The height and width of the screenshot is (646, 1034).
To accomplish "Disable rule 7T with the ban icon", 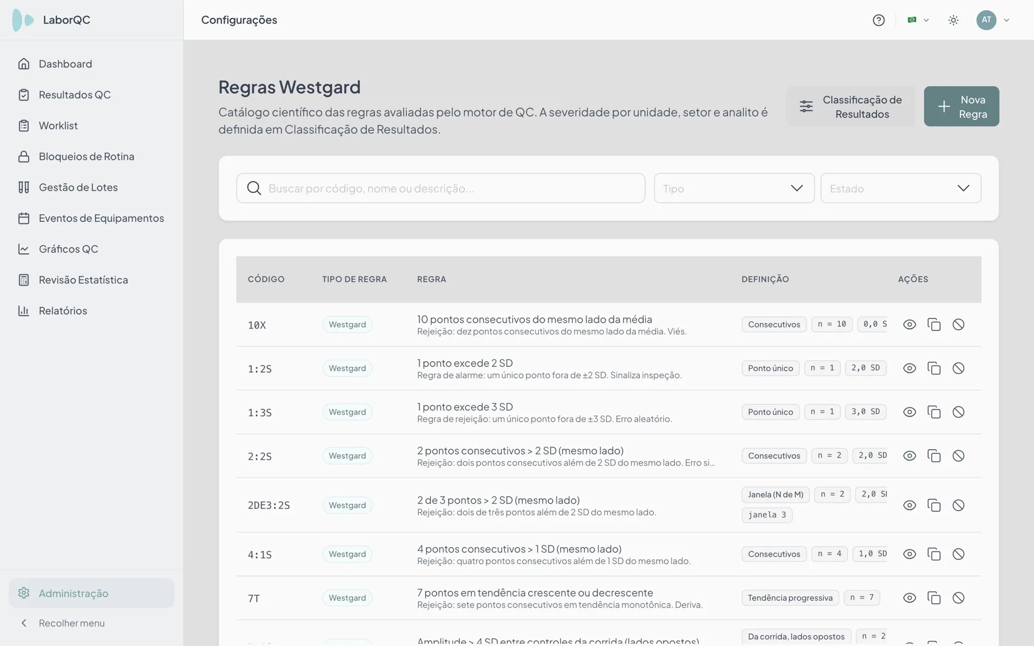I will click(958, 598).
